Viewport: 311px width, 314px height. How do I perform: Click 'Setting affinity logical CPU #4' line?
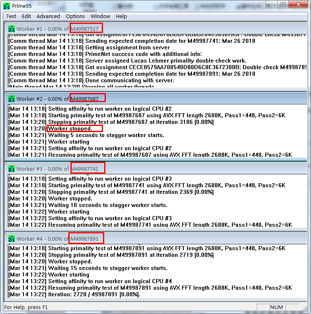pyautogui.click(x=90, y=281)
